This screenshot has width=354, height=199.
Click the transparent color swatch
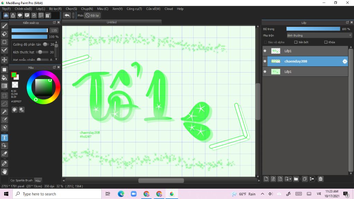coord(15,85)
